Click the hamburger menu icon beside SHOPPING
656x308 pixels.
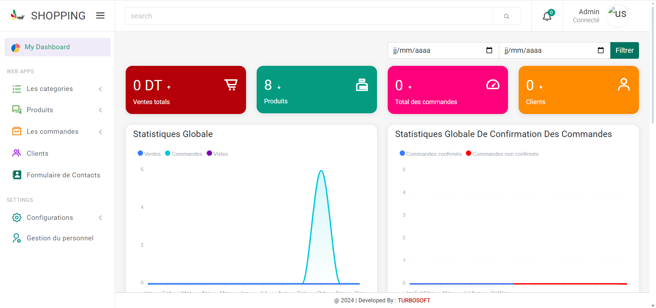click(x=100, y=16)
